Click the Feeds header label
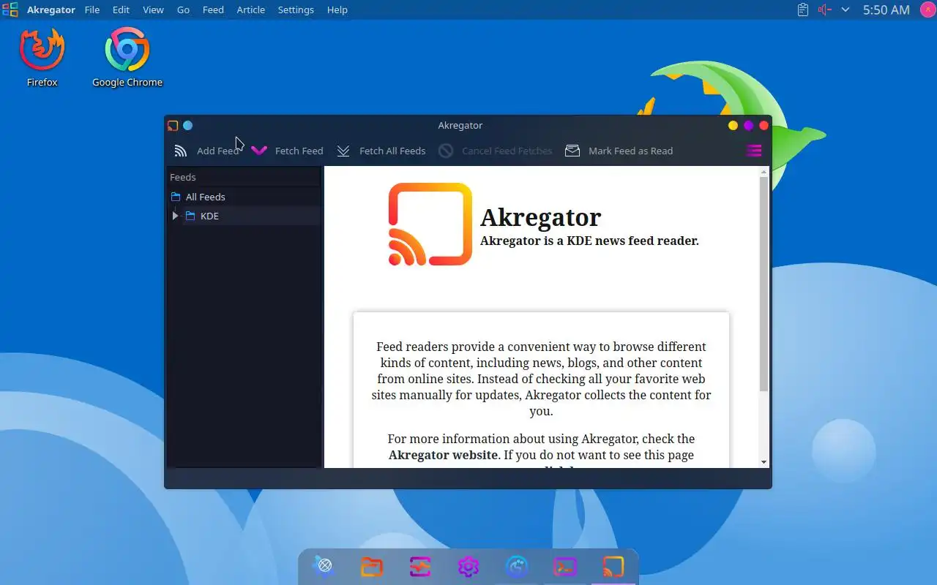The image size is (937, 585). click(183, 177)
